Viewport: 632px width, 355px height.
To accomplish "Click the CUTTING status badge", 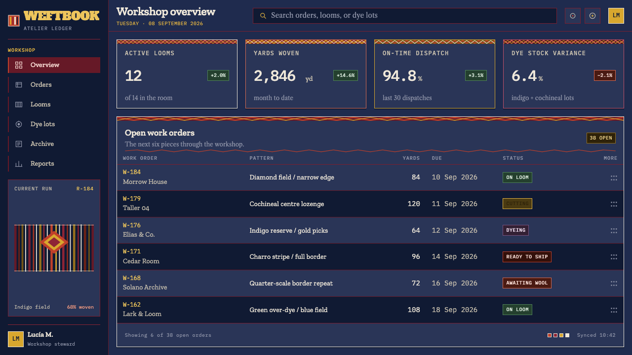I will click(x=517, y=204).
